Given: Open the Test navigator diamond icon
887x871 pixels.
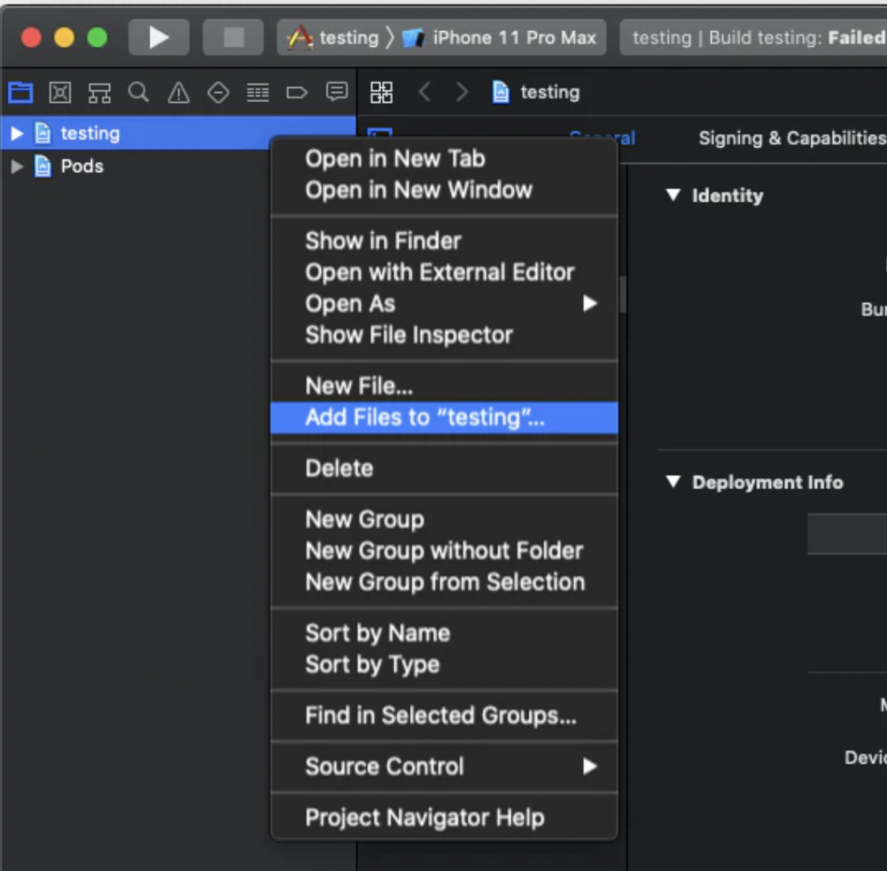Looking at the screenshot, I should pos(218,93).
